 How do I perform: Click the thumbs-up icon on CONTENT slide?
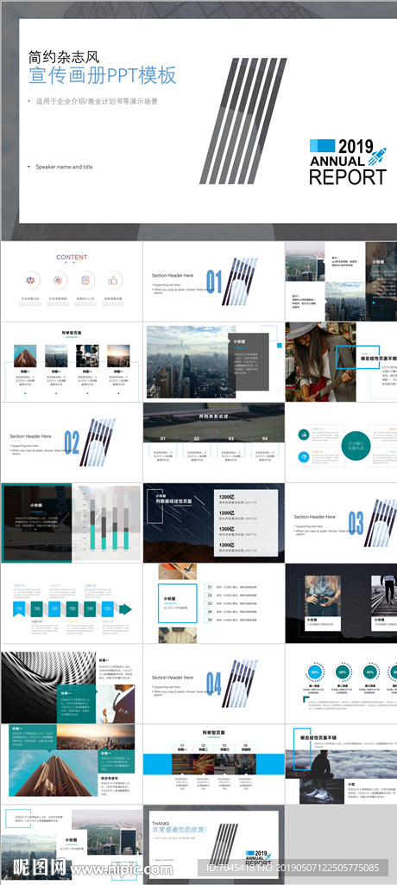(113, 280)
